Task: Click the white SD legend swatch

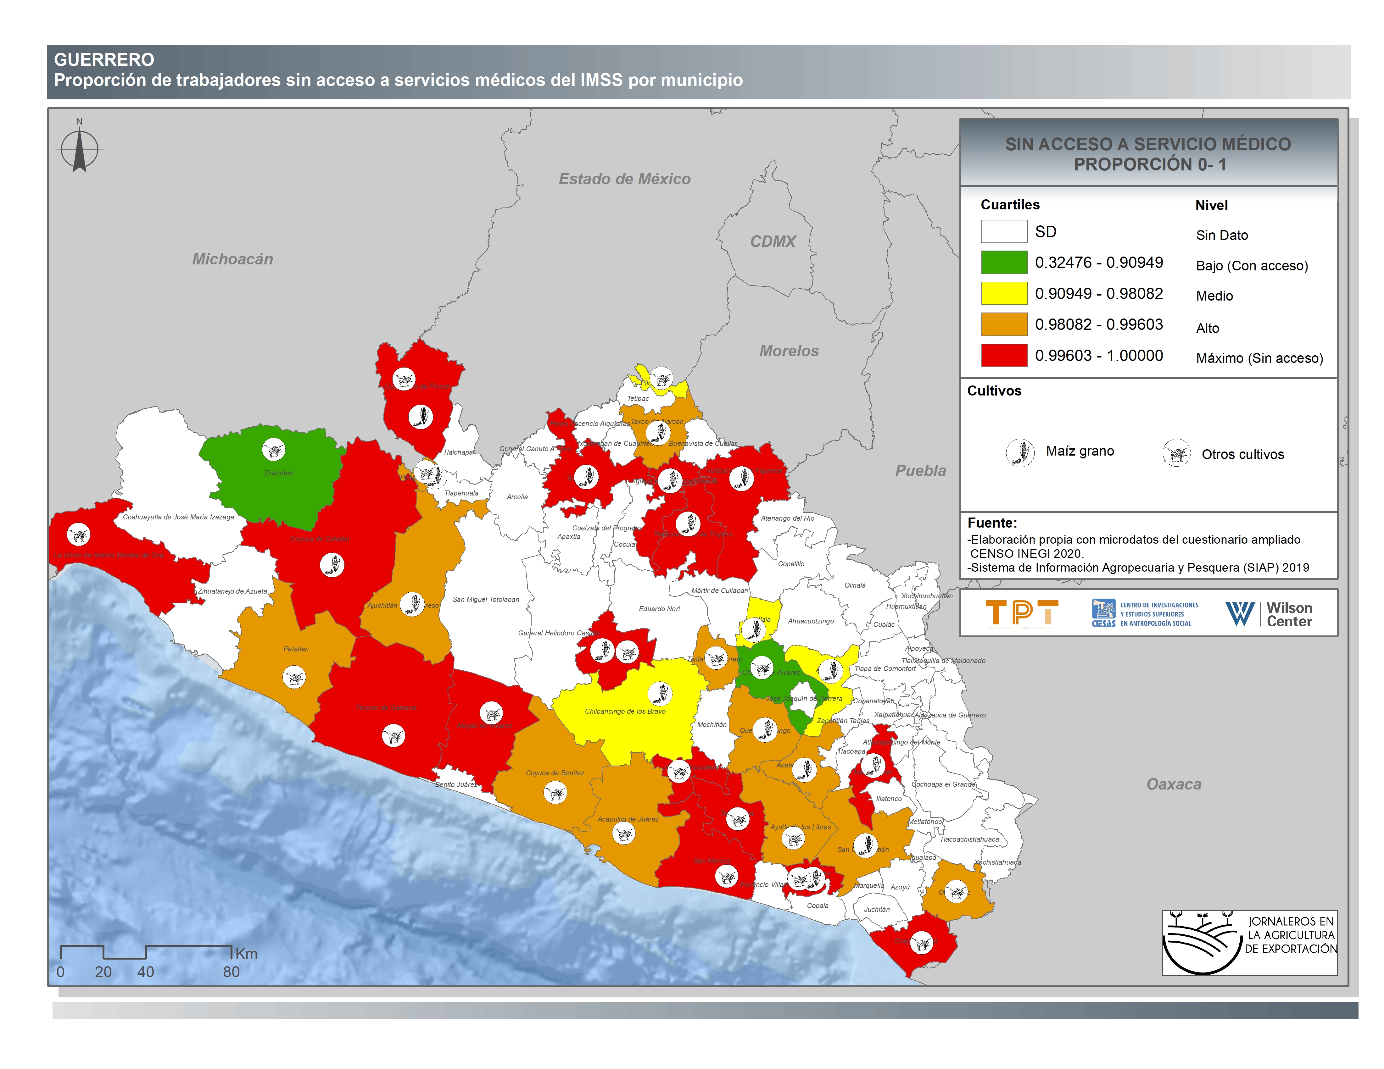Action: coord(1004,231)
